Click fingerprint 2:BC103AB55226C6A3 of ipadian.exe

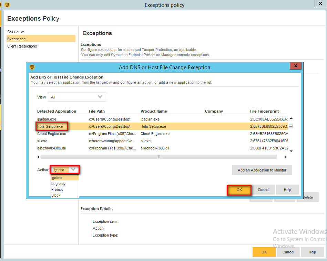coord(269,119)
